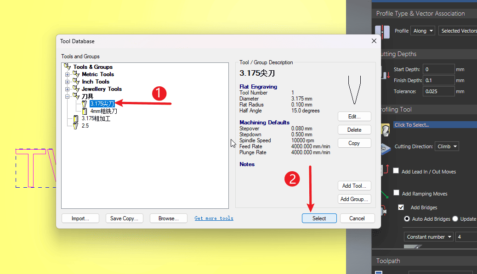477x274 pixels.
Task: Uncheck the Add Bridges checkbox
Action: tap(401, 207)
